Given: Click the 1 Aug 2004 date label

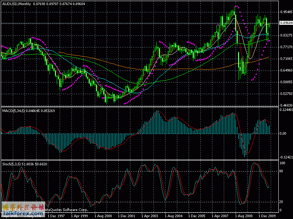Looking at the screenshot, I should pos(174,216).
